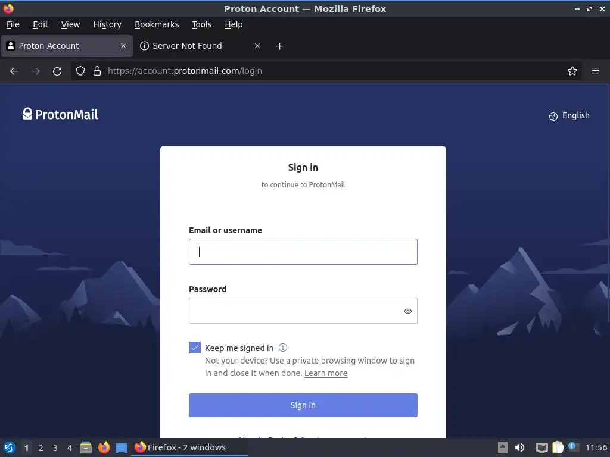Open the History menu

click(x=107, y=24)
